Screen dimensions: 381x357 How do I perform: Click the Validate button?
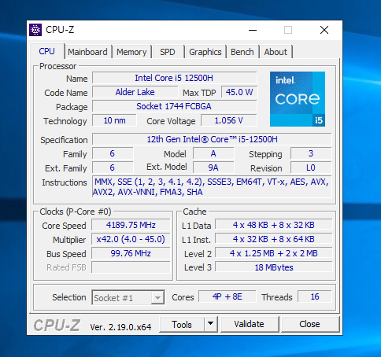coord(250,324)
